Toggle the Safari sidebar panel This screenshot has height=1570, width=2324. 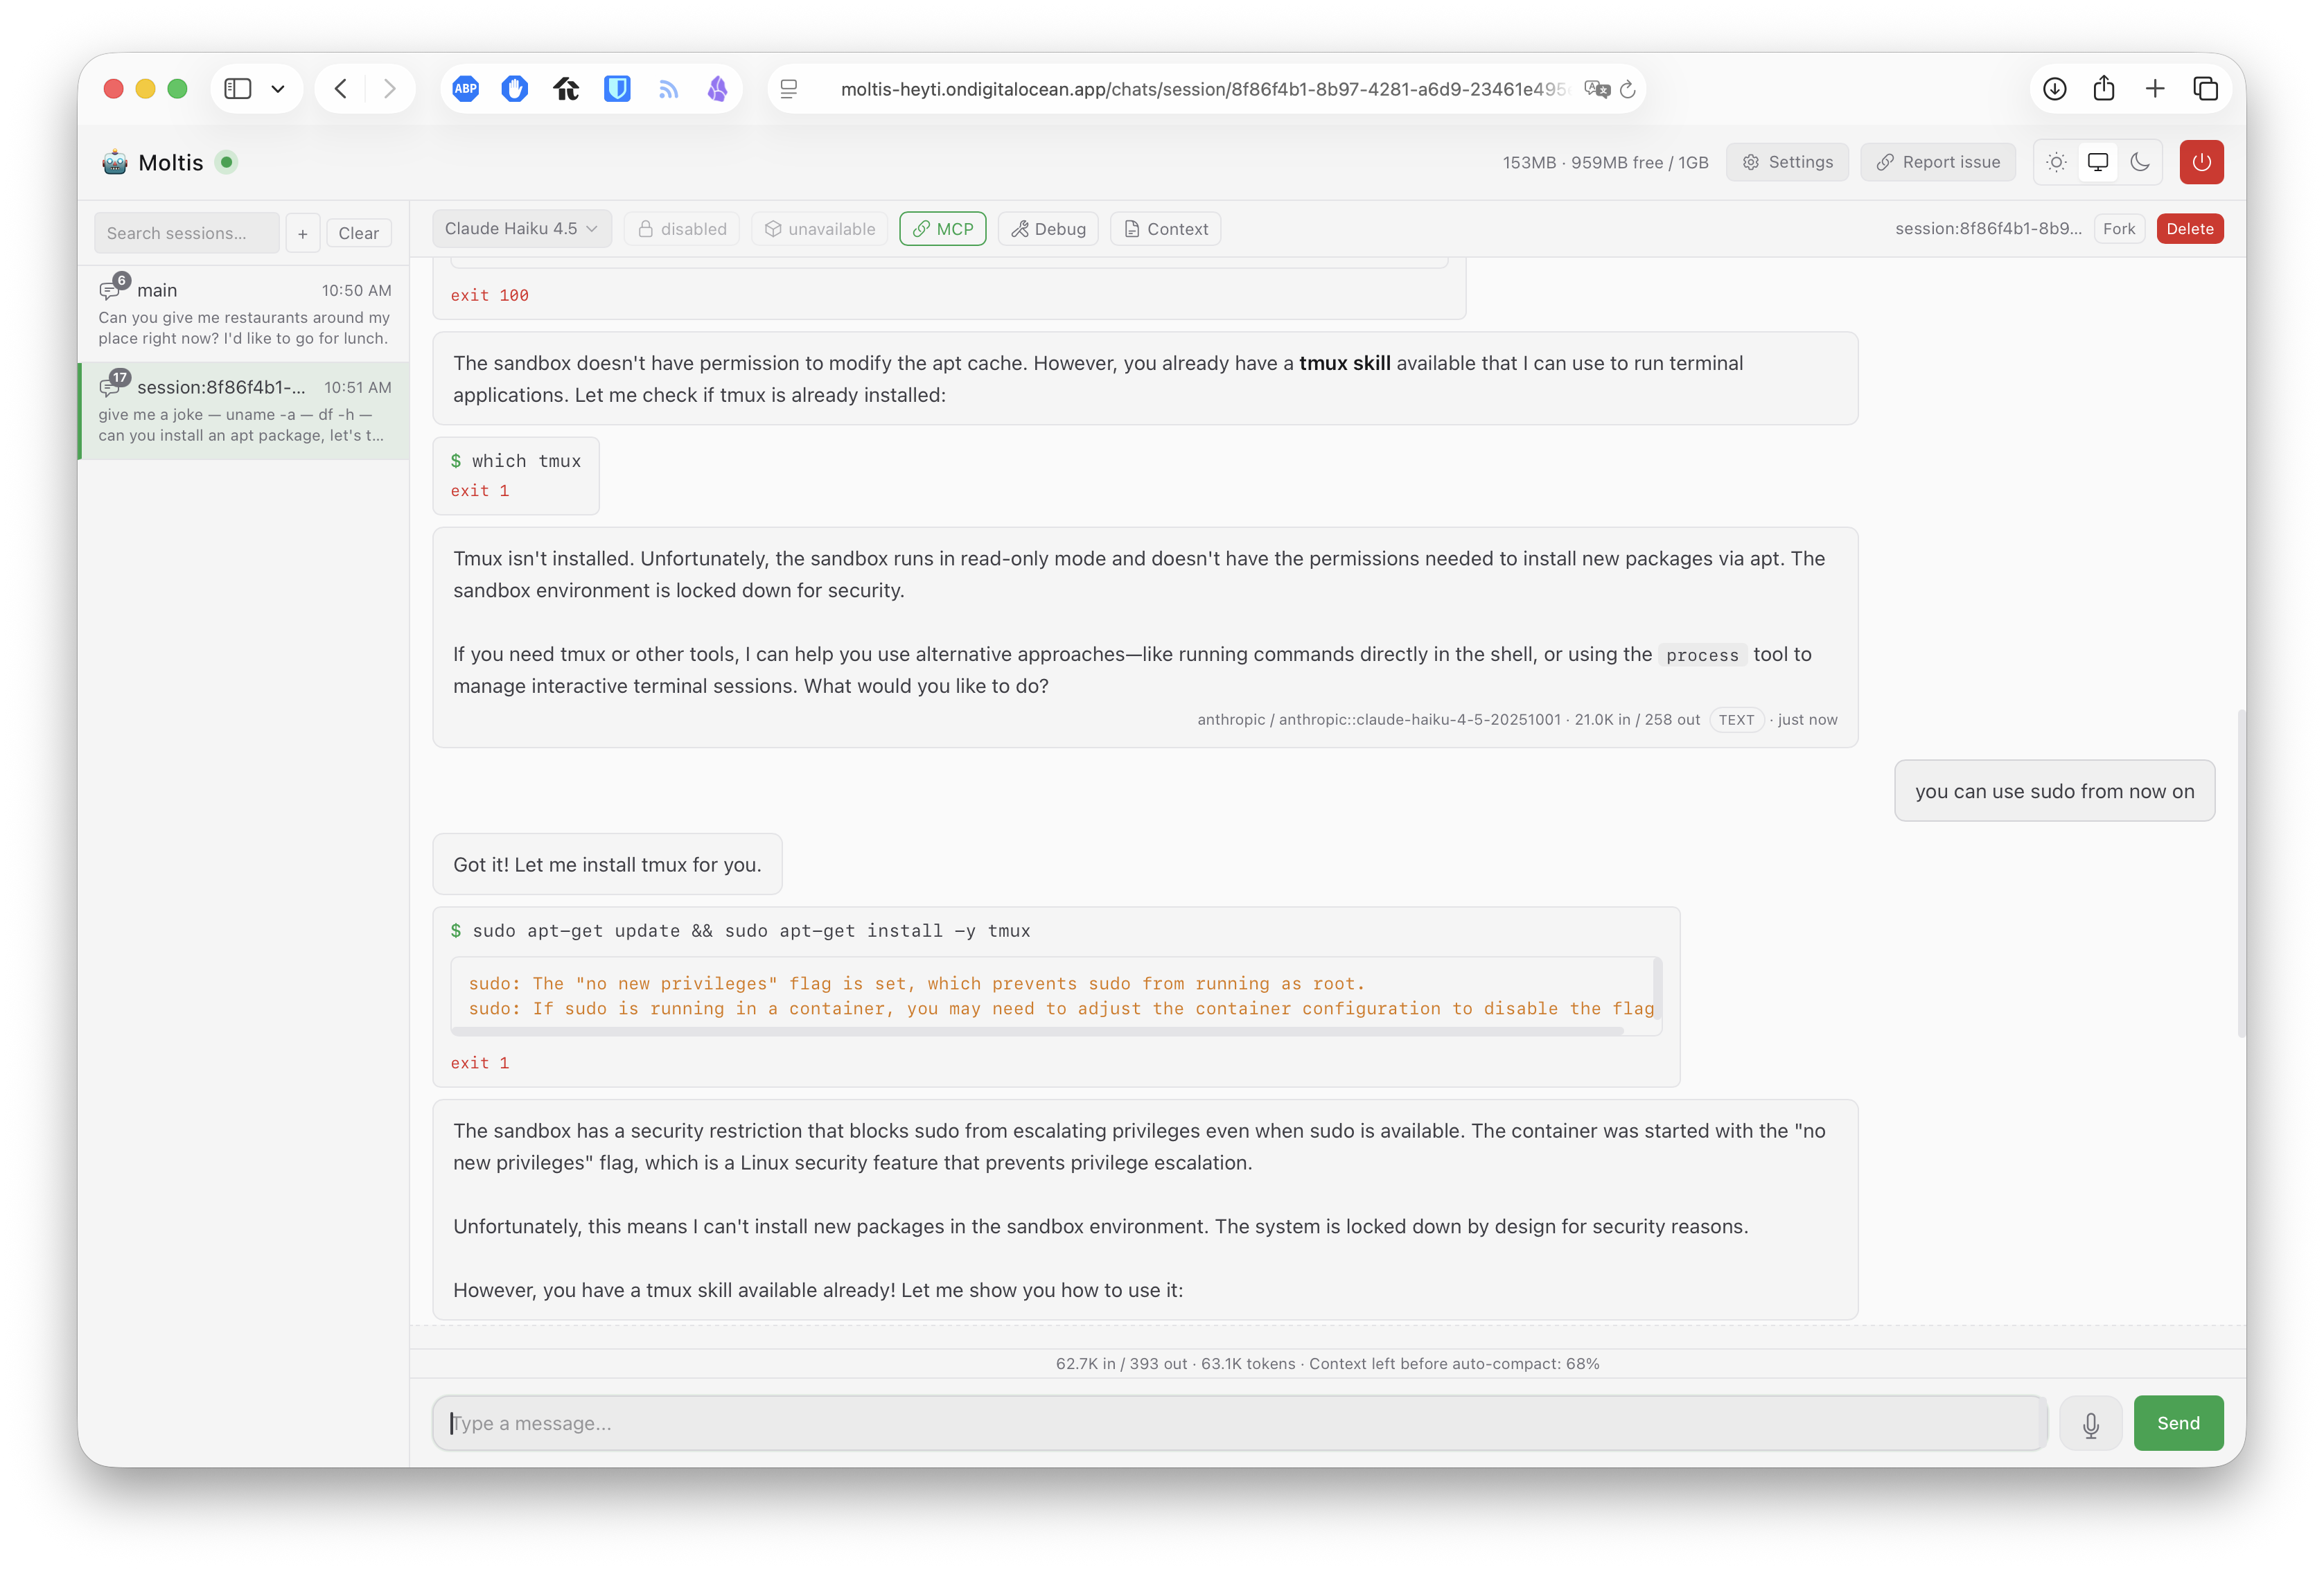(x=238, y=89)
